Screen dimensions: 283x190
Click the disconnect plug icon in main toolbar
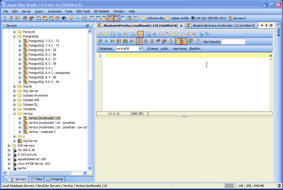[x=32, y=18]
